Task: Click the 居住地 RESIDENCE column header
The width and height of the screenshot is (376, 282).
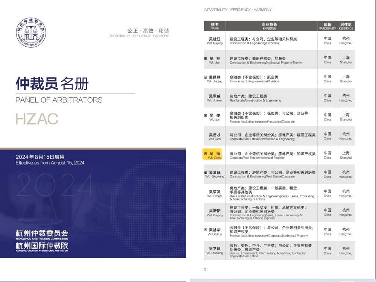Action: click(346, 26)
